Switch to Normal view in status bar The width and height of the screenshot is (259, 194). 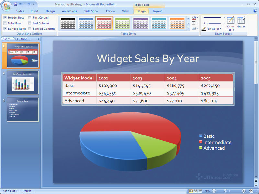(x=191, y=191)
